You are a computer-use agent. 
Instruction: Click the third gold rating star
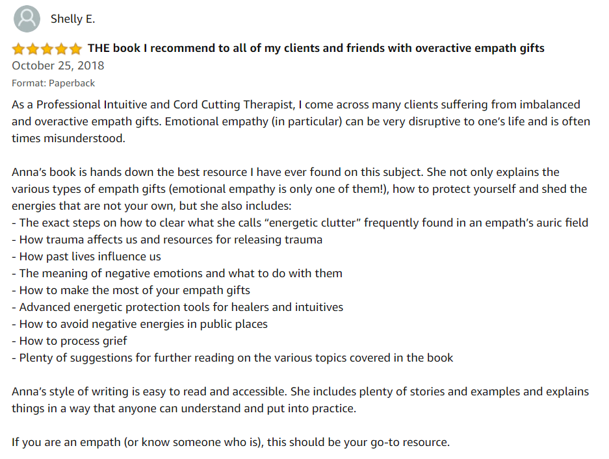coord(47,49)
